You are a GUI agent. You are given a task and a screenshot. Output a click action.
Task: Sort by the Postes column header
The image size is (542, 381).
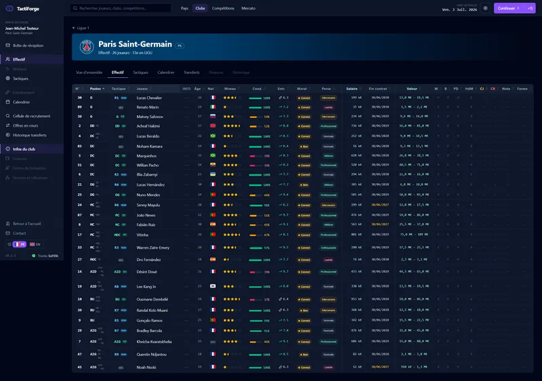(x=97, y=89)
